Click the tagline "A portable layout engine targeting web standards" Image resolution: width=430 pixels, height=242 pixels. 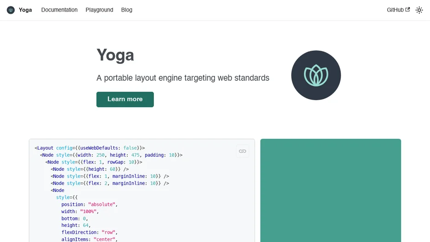(183, 78)
